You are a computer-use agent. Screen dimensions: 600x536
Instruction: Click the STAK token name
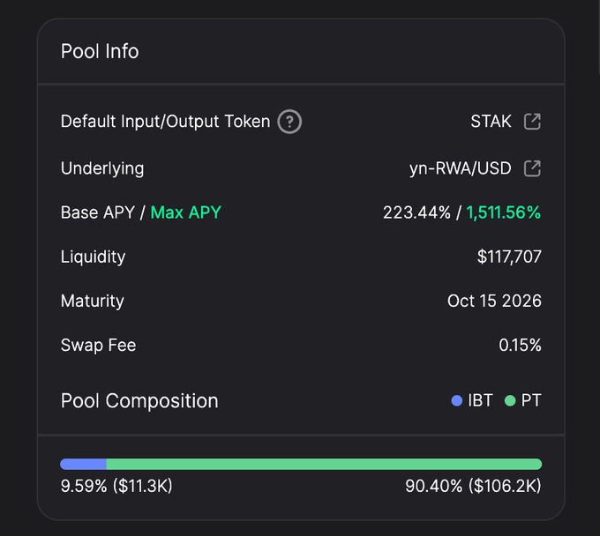[491, 122]
